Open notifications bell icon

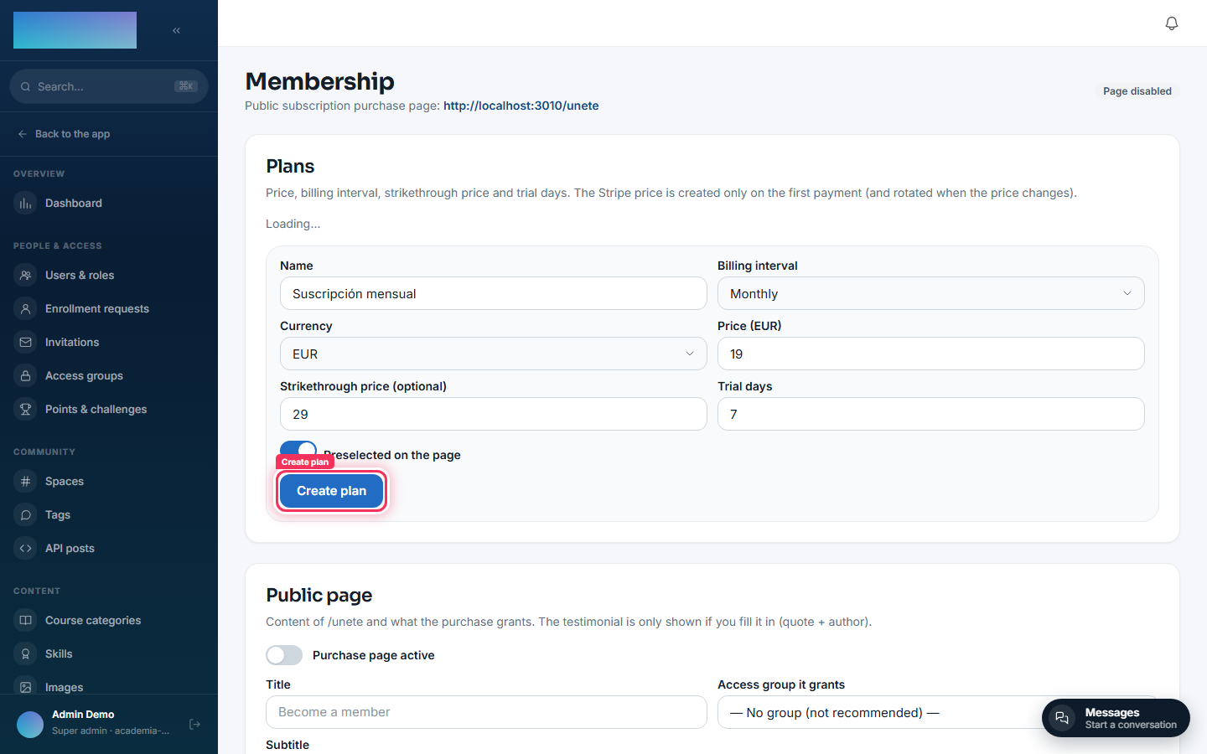(x=1172, y=23)
